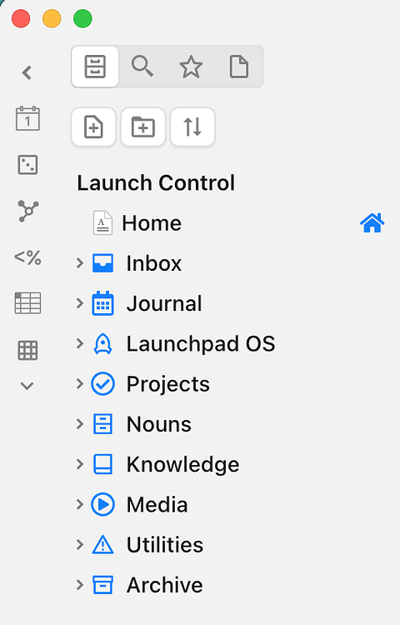Click the Projects checkmark circle icon
The width and height of the screenshot is (400, 625).
[102, 384]
